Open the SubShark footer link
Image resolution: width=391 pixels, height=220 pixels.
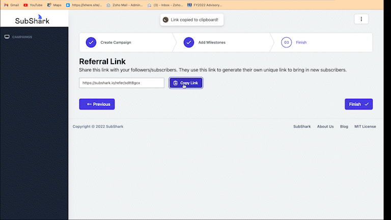coord(302,126)
